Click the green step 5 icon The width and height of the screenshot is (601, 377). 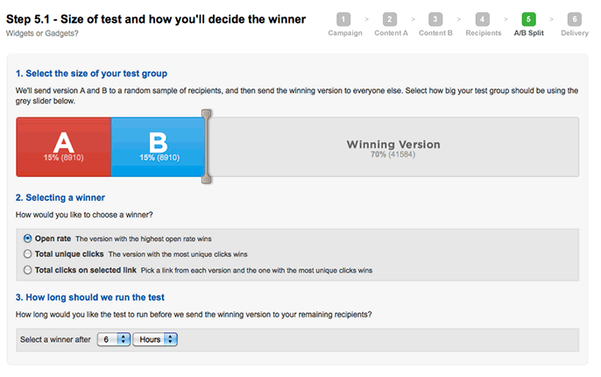click(x=528, y=18)
